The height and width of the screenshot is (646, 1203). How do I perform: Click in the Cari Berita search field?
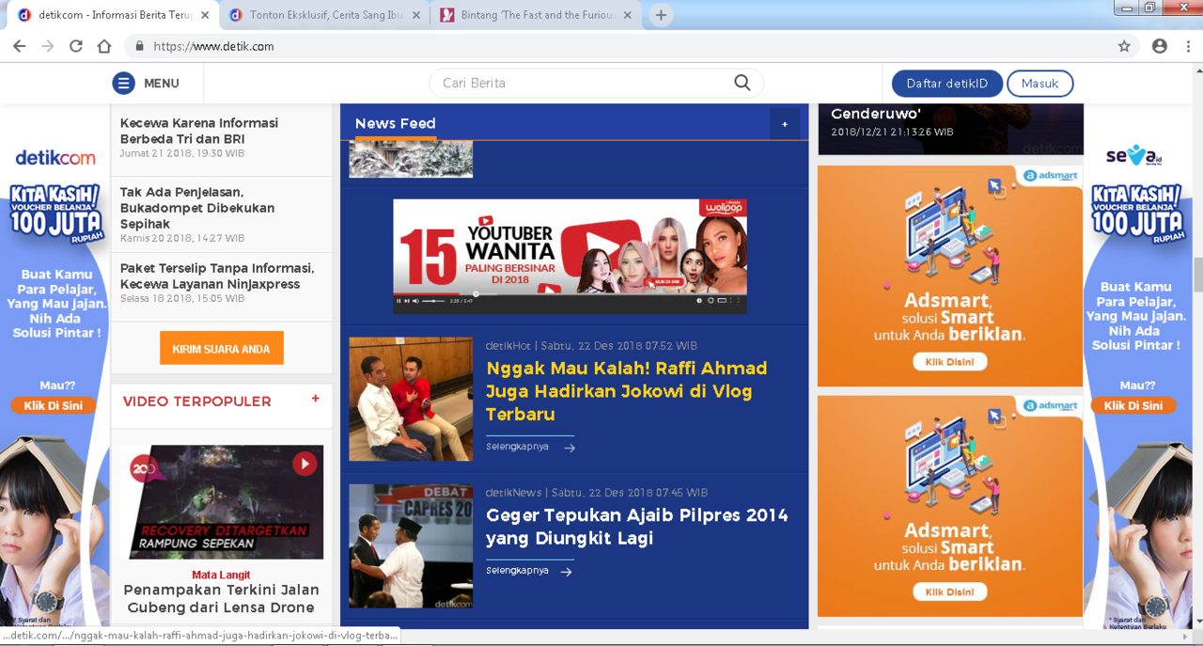click(x=583, y=83)
